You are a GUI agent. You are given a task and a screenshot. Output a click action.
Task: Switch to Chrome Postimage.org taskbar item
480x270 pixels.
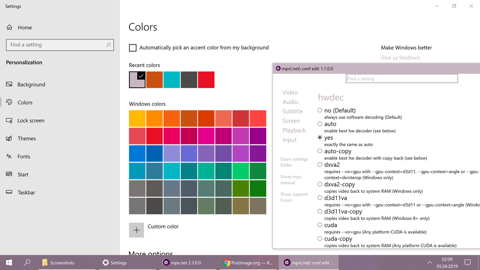click(249, 262)
